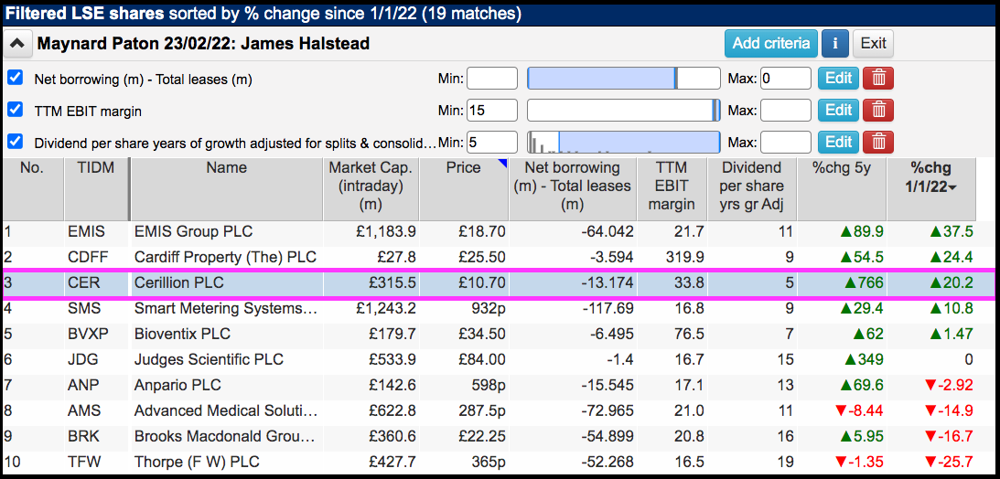Image resolution: width=1000 pixels, height=479 pixels.
Task: Edit the Net borrowing criterion
Action: click(839, 79)
